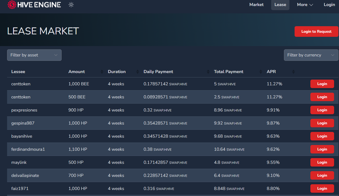The image size is (339, 196).
Task: Click the Login to Request button
Action: (x=316, y=32)
